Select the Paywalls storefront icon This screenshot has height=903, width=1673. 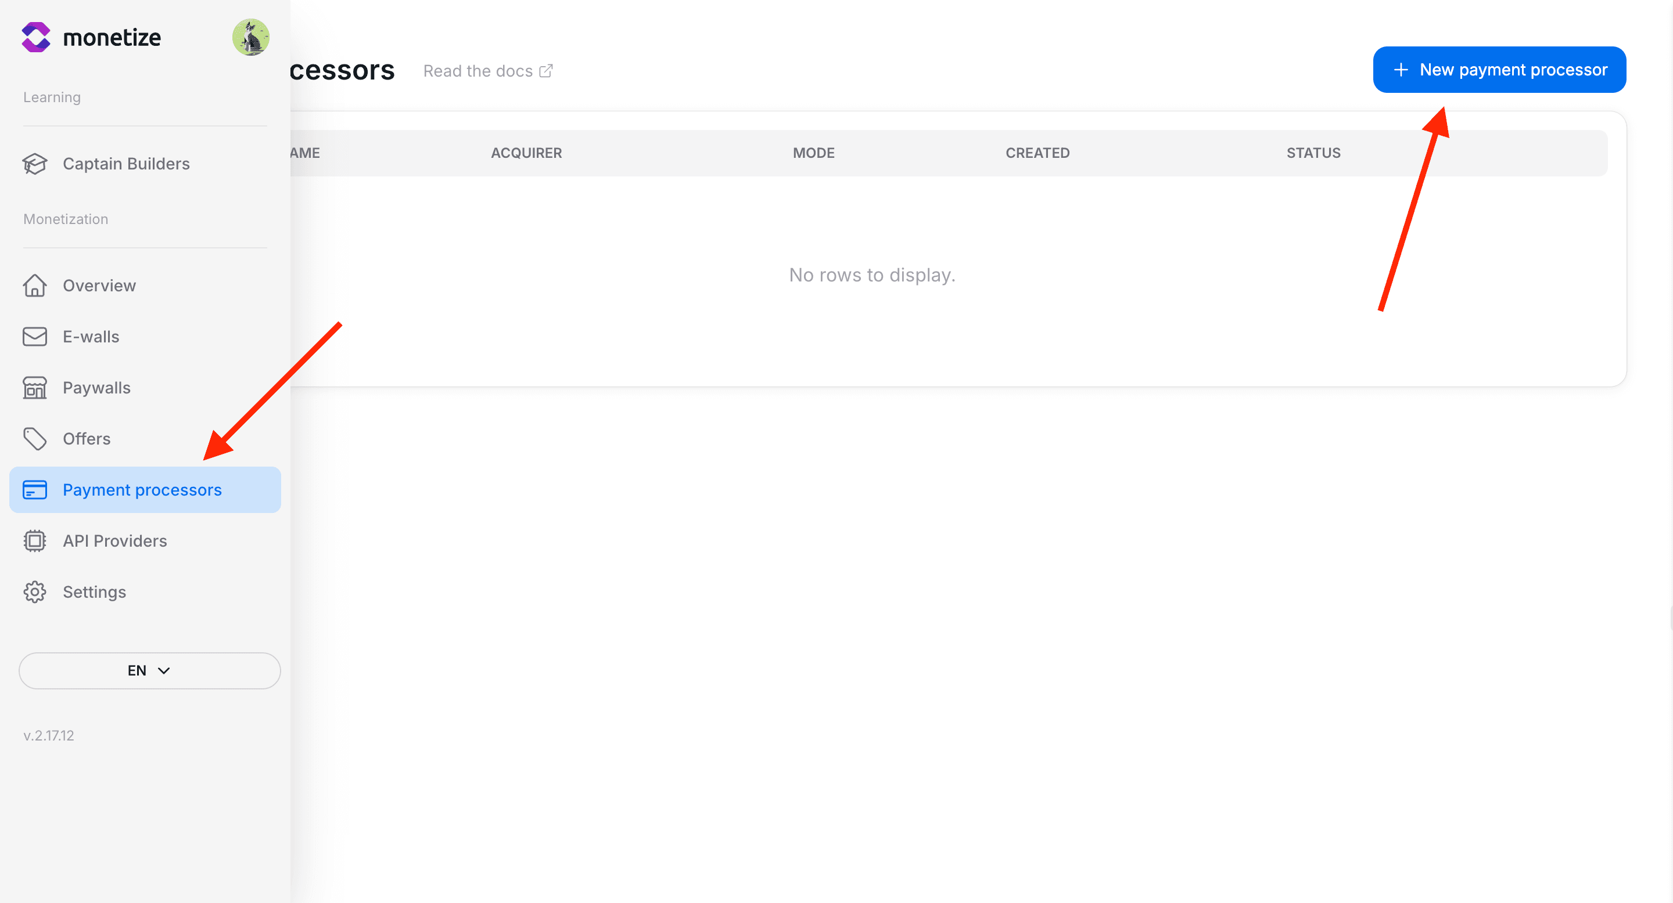pyautogui.click(x=34, y=387)
